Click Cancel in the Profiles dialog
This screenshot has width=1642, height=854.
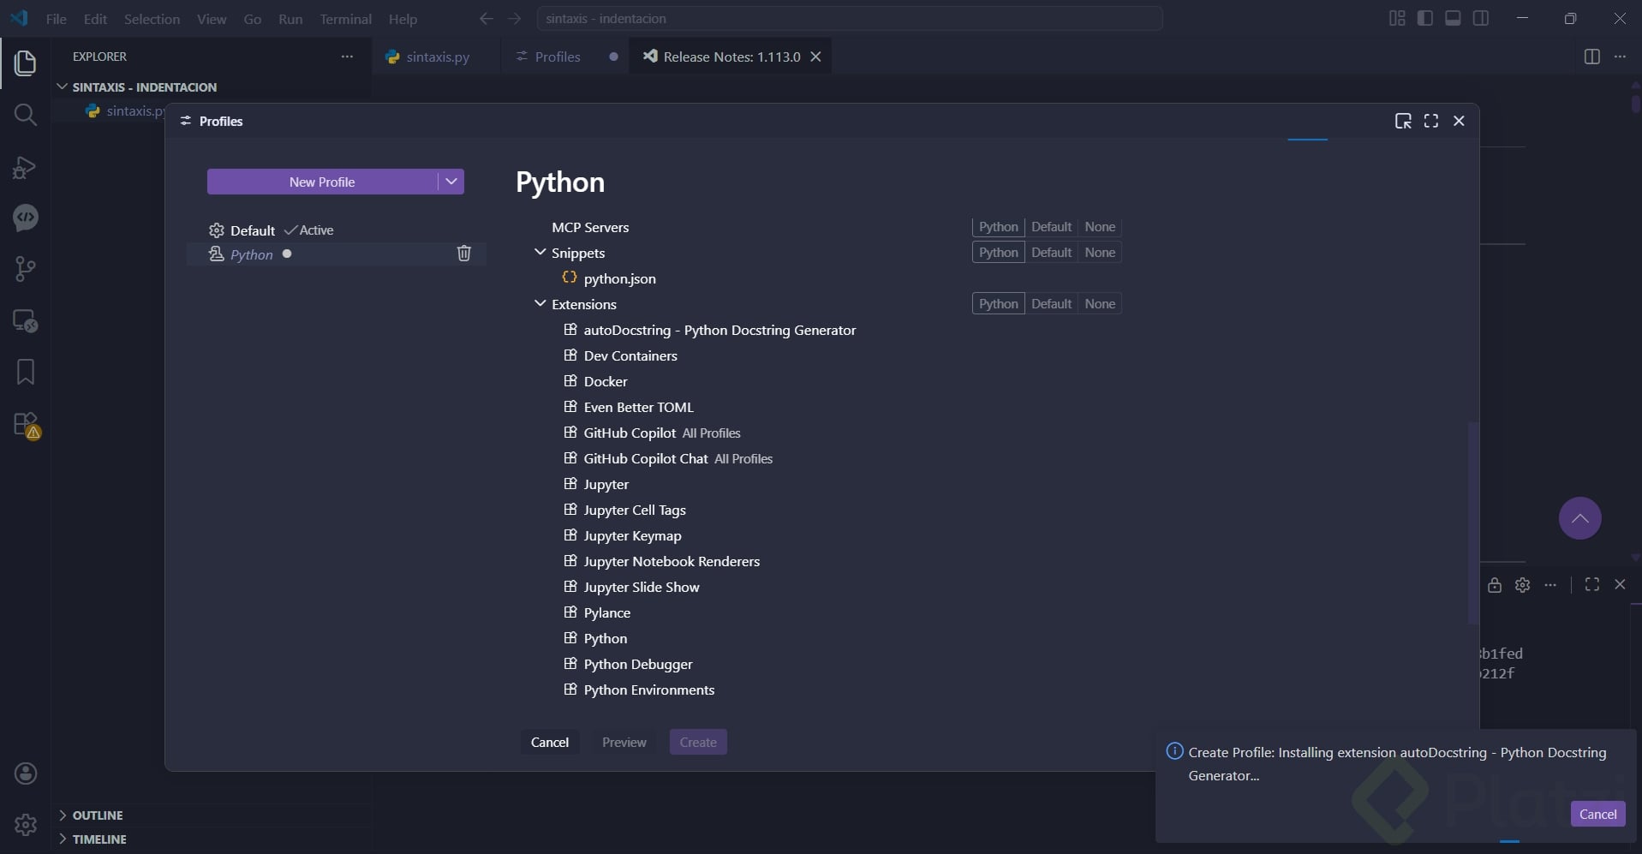coord(549,742)
